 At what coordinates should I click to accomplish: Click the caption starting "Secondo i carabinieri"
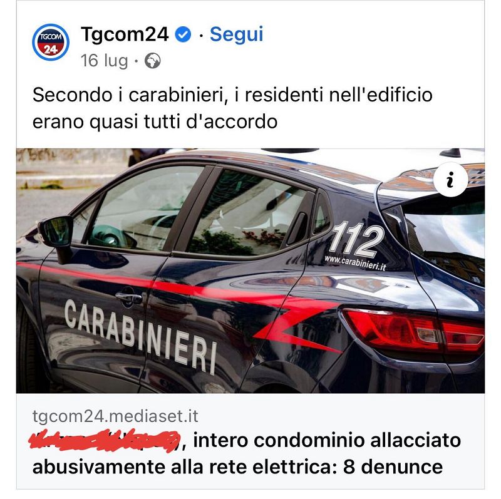tap(232, 108)
